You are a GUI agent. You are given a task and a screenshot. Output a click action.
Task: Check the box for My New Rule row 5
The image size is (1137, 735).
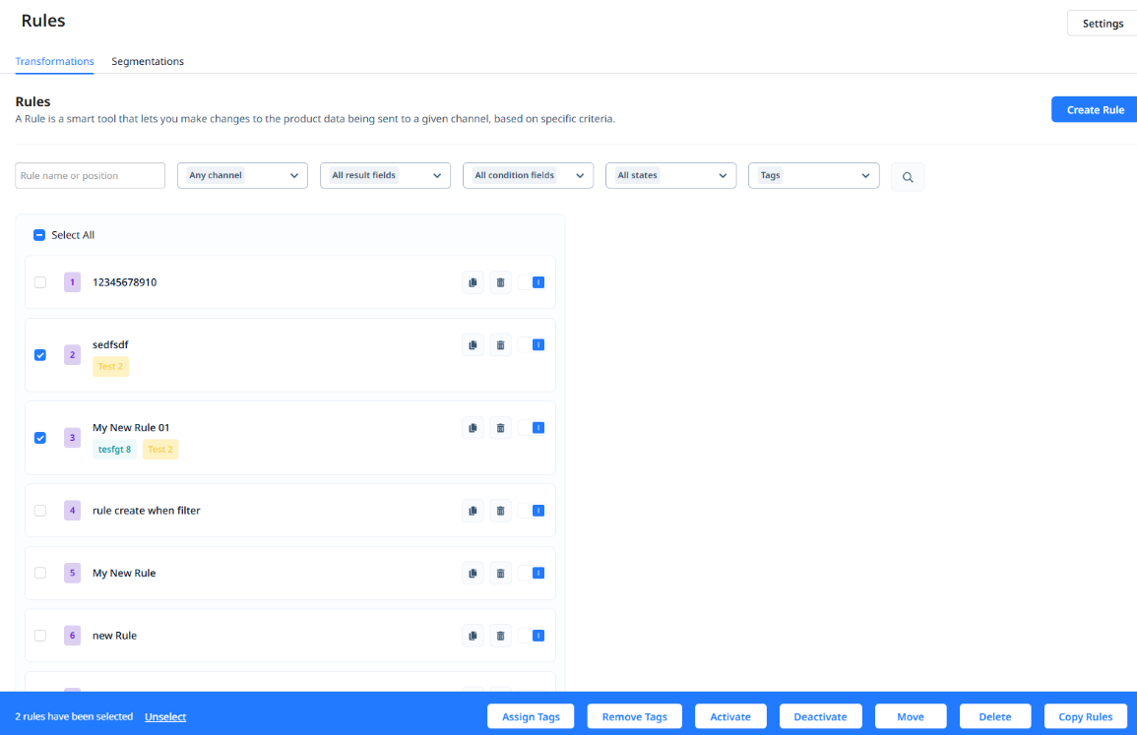(40, 574)
